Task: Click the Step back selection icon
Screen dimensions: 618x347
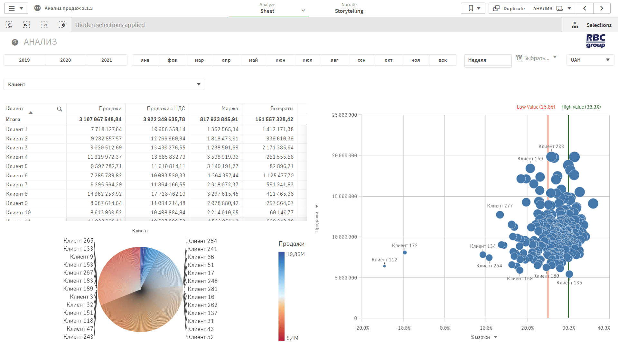Action: tap(27, 25)
